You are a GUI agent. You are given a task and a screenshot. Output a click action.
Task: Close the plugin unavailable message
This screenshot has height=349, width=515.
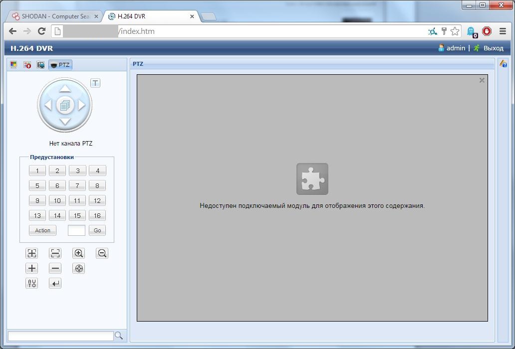tap(482, 80)
